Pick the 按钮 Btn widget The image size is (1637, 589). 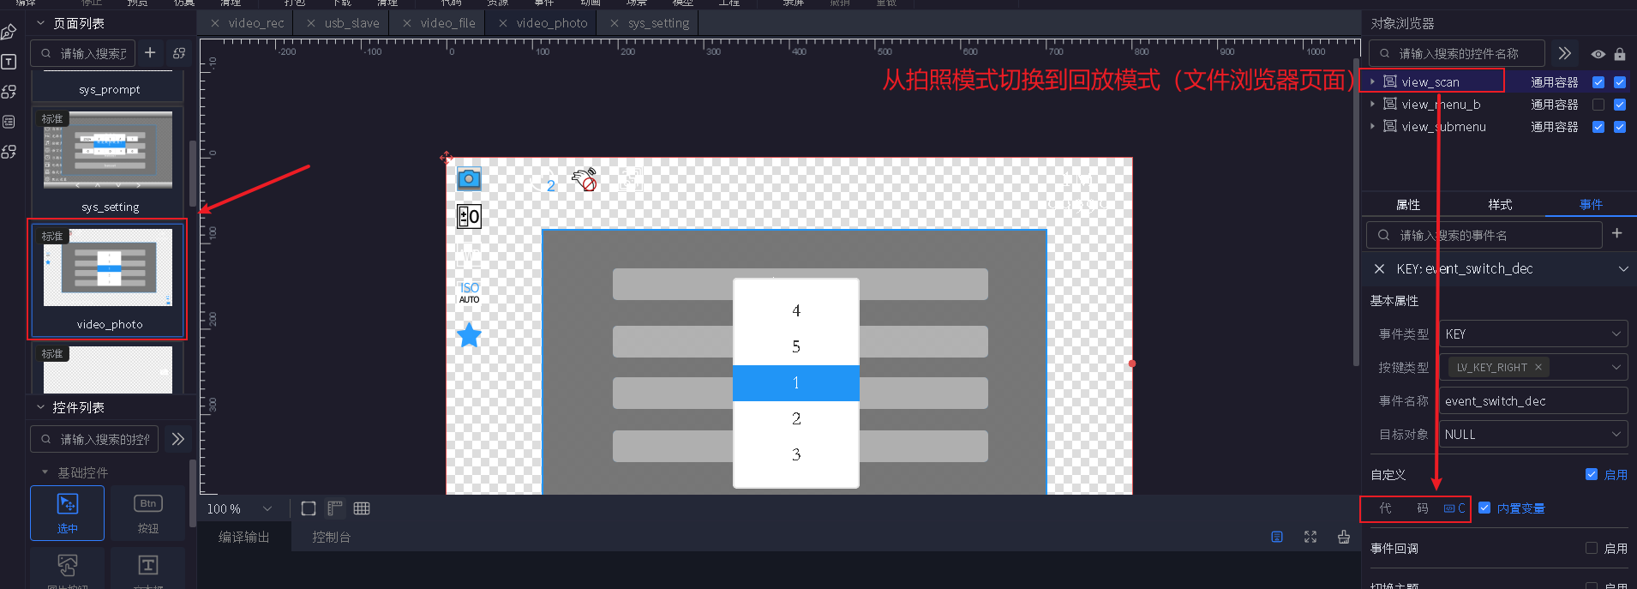coord(148,513)
